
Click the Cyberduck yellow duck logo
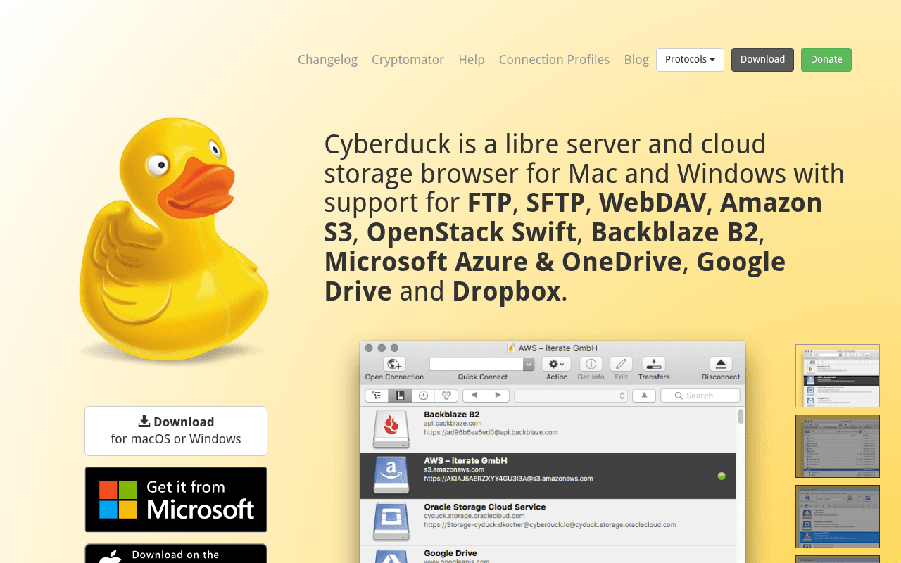click(x=174, y=239)
